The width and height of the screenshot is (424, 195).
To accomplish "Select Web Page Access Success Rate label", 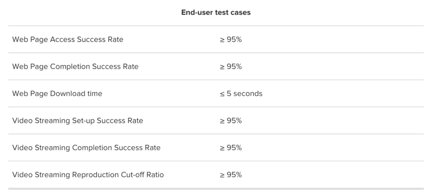I will tap(67, 39).
